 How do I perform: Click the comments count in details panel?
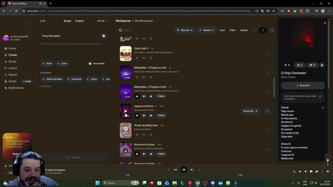point(312,65)
